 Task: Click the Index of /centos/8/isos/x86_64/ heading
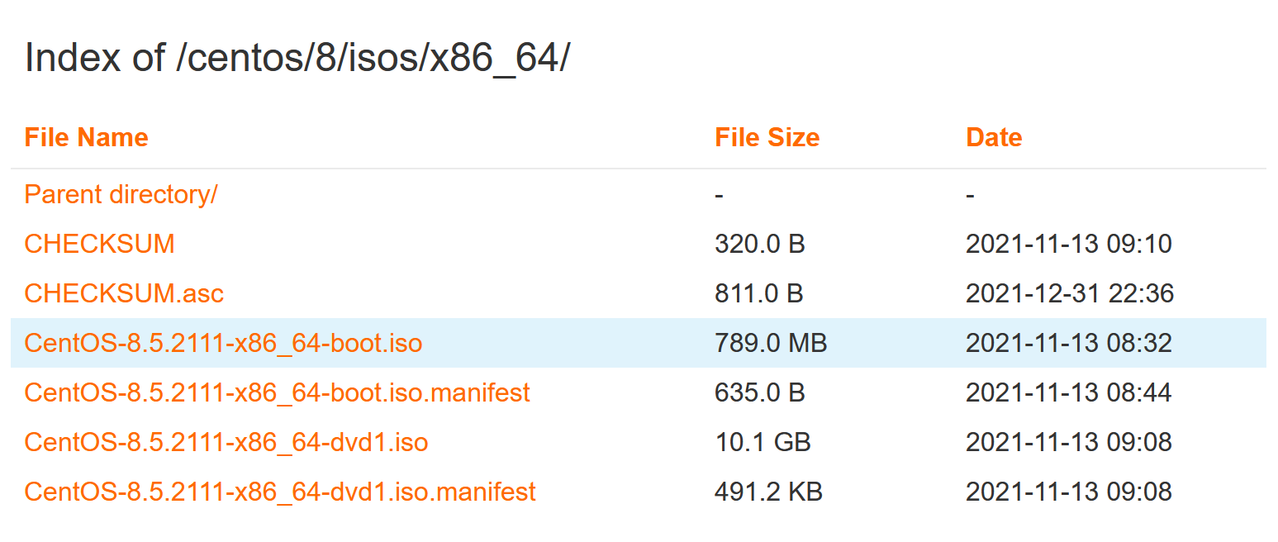tap(297, 59)
